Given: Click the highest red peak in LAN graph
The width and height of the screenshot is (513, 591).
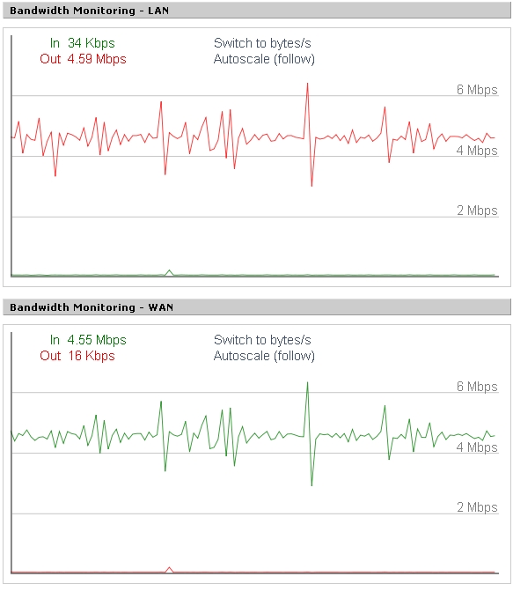Looking at the screenshot, I should 307,85.
